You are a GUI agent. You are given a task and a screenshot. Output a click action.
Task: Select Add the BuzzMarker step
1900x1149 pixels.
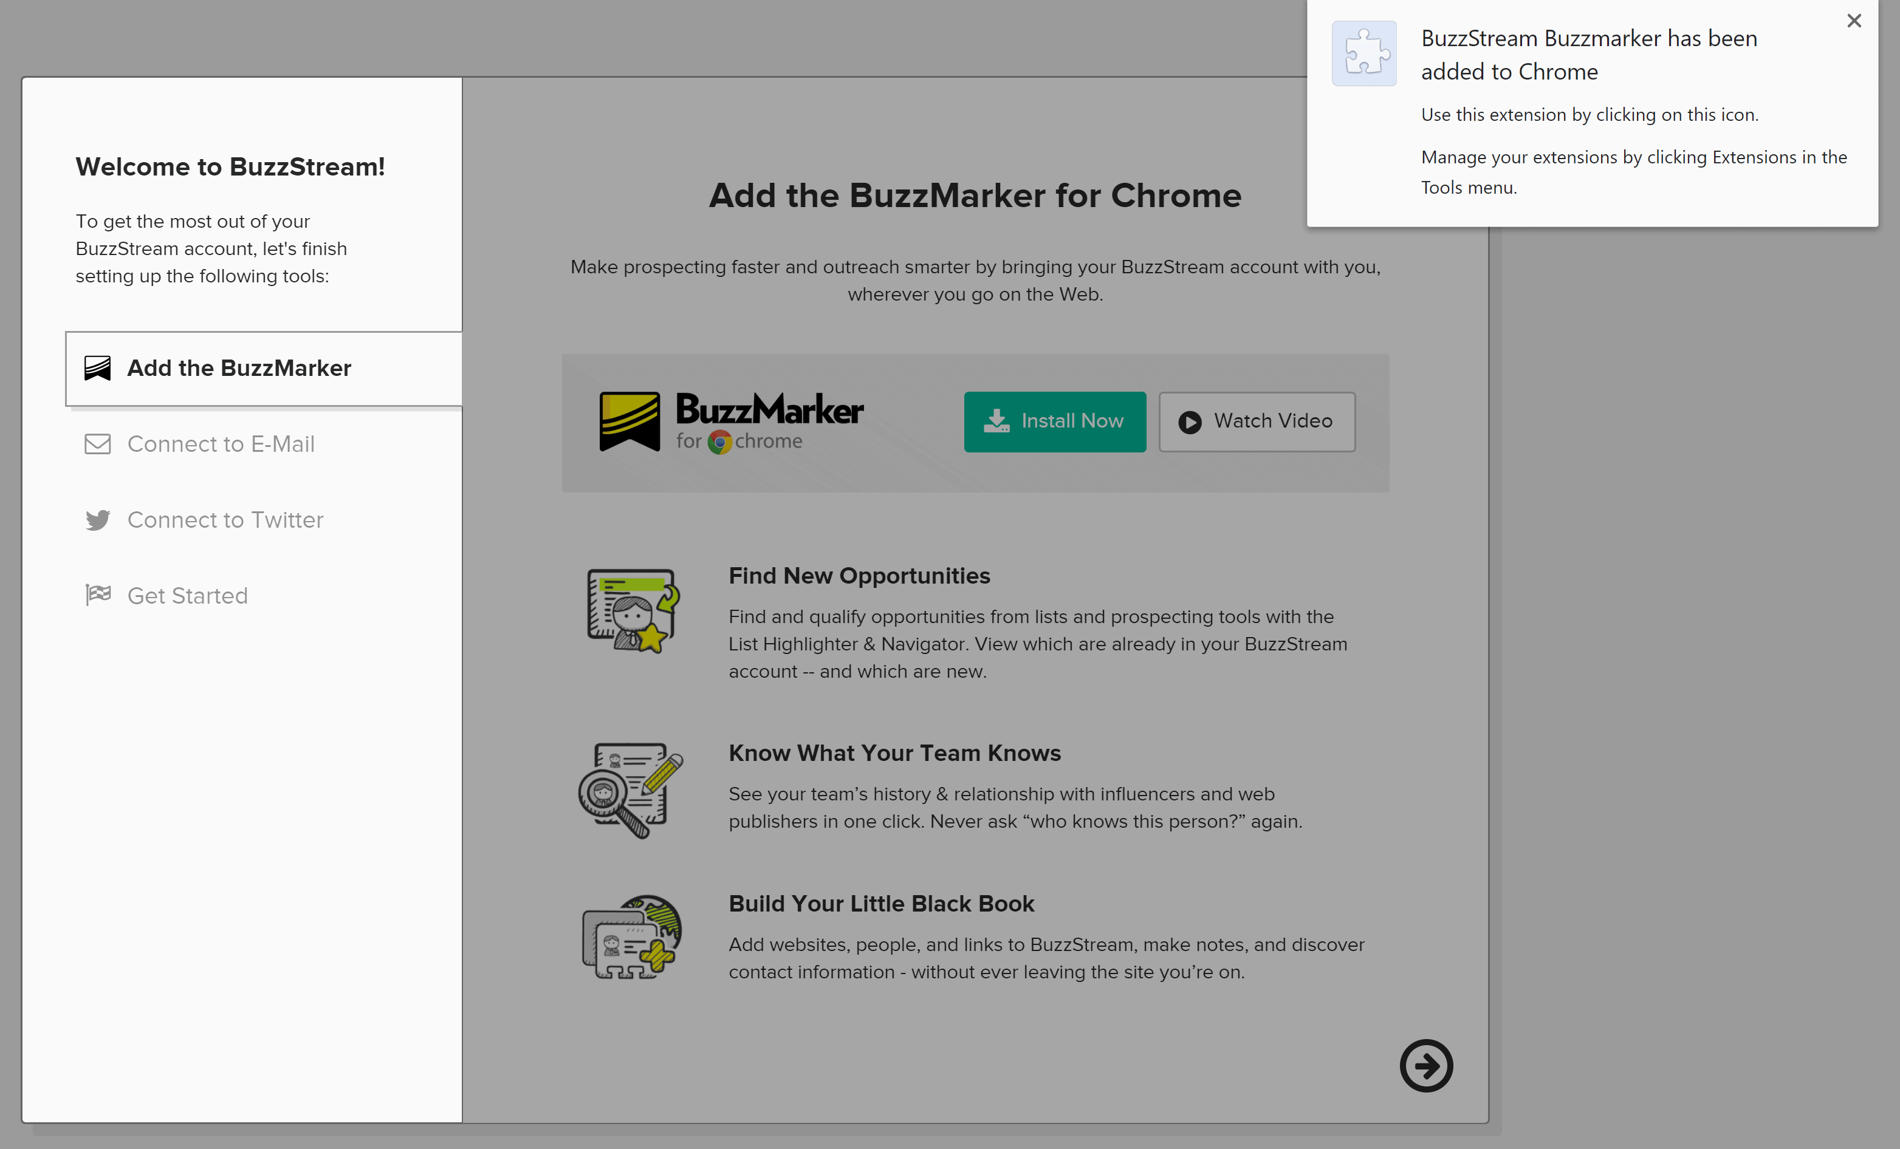264,369
